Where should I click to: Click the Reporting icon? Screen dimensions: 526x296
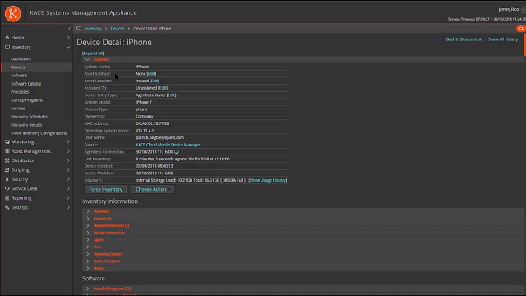tap(7, 198)
